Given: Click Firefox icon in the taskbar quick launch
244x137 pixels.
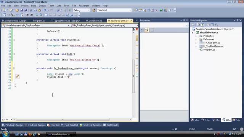Looking at the screenshot, I should point(30,134).
